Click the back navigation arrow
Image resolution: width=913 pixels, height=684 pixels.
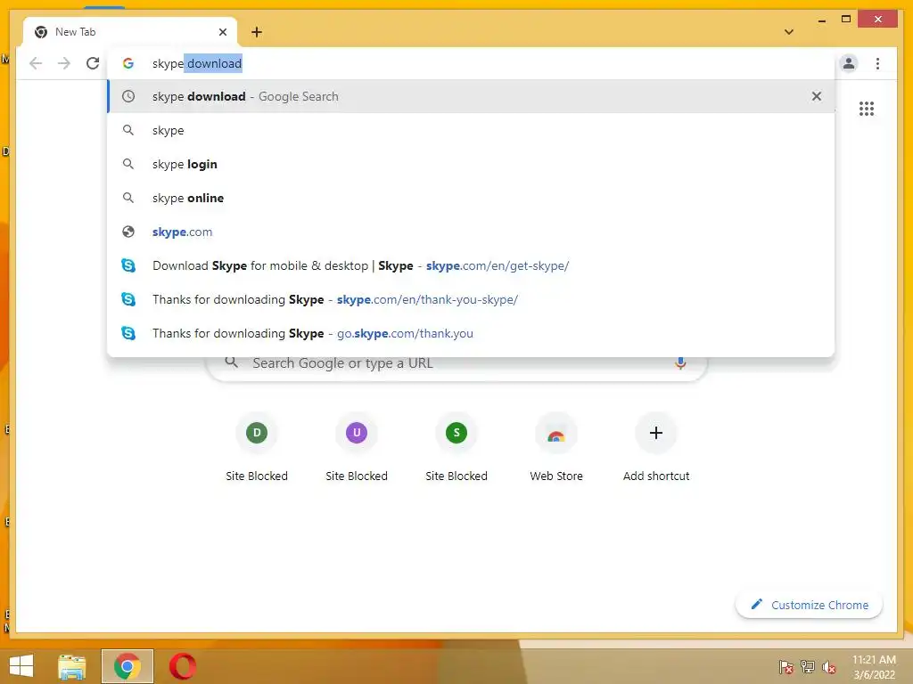pyautogui.click(x=36, y=63)
